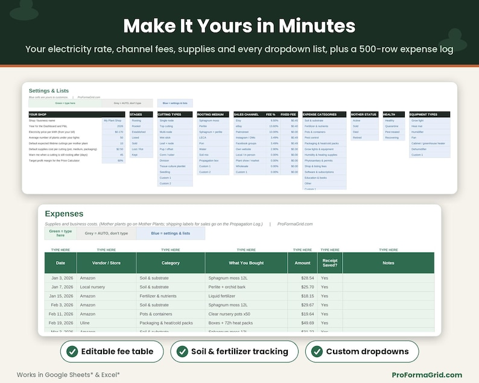Click the Tissue culture plantlet entry
Viewport: 479px width, 383px height.
175,166
